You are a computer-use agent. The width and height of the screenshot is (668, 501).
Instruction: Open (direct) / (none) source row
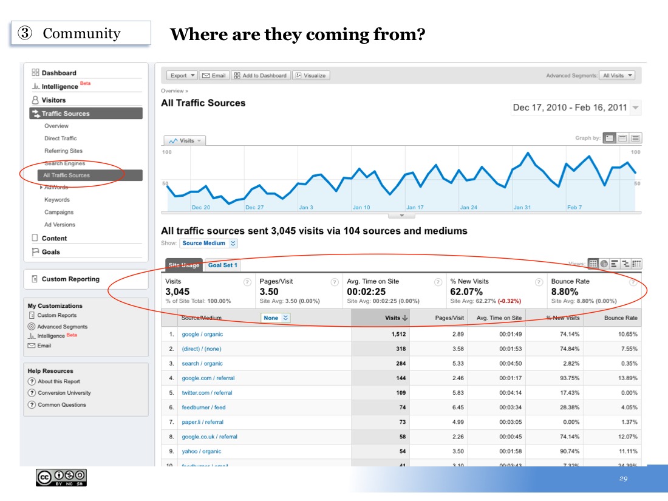click(202, 349)
